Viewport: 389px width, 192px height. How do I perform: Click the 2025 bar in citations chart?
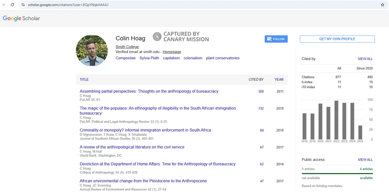360,132
